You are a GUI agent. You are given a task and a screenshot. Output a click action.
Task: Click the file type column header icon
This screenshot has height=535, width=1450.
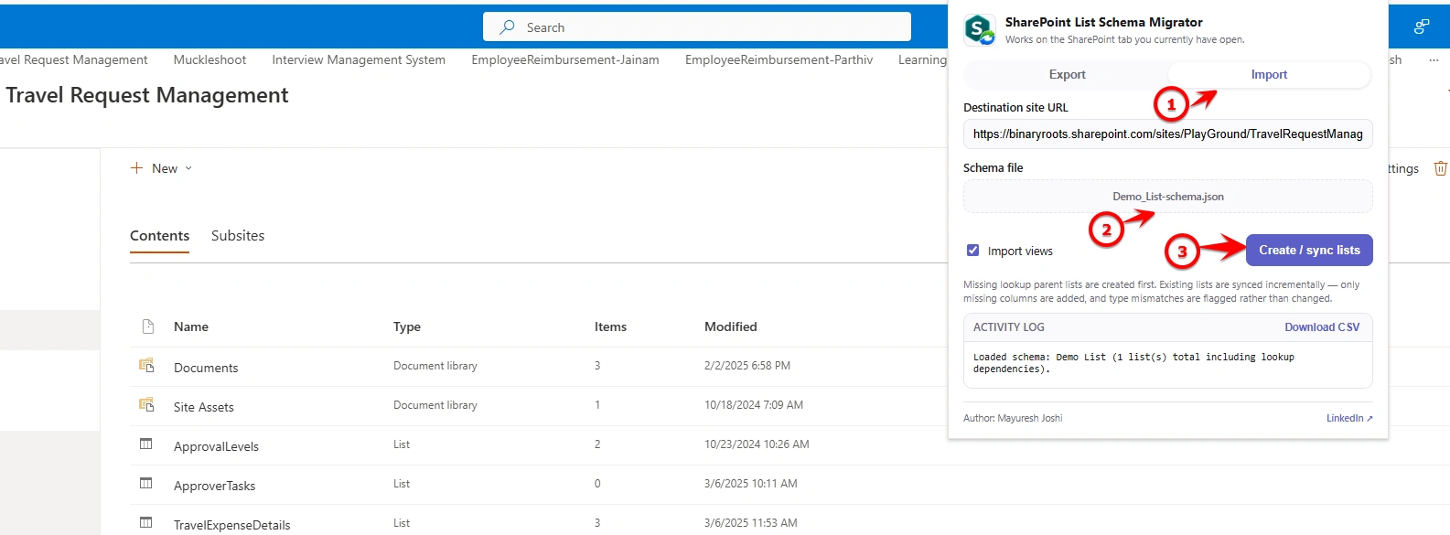pyautogui.click(x=148, y=326)
